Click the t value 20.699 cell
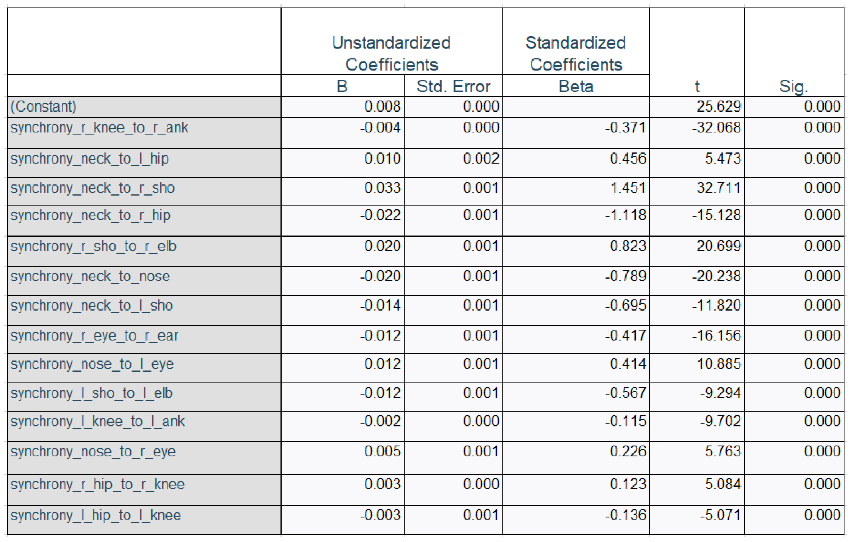The height and width of the screenshot is (542, 851). click(719, 246)
